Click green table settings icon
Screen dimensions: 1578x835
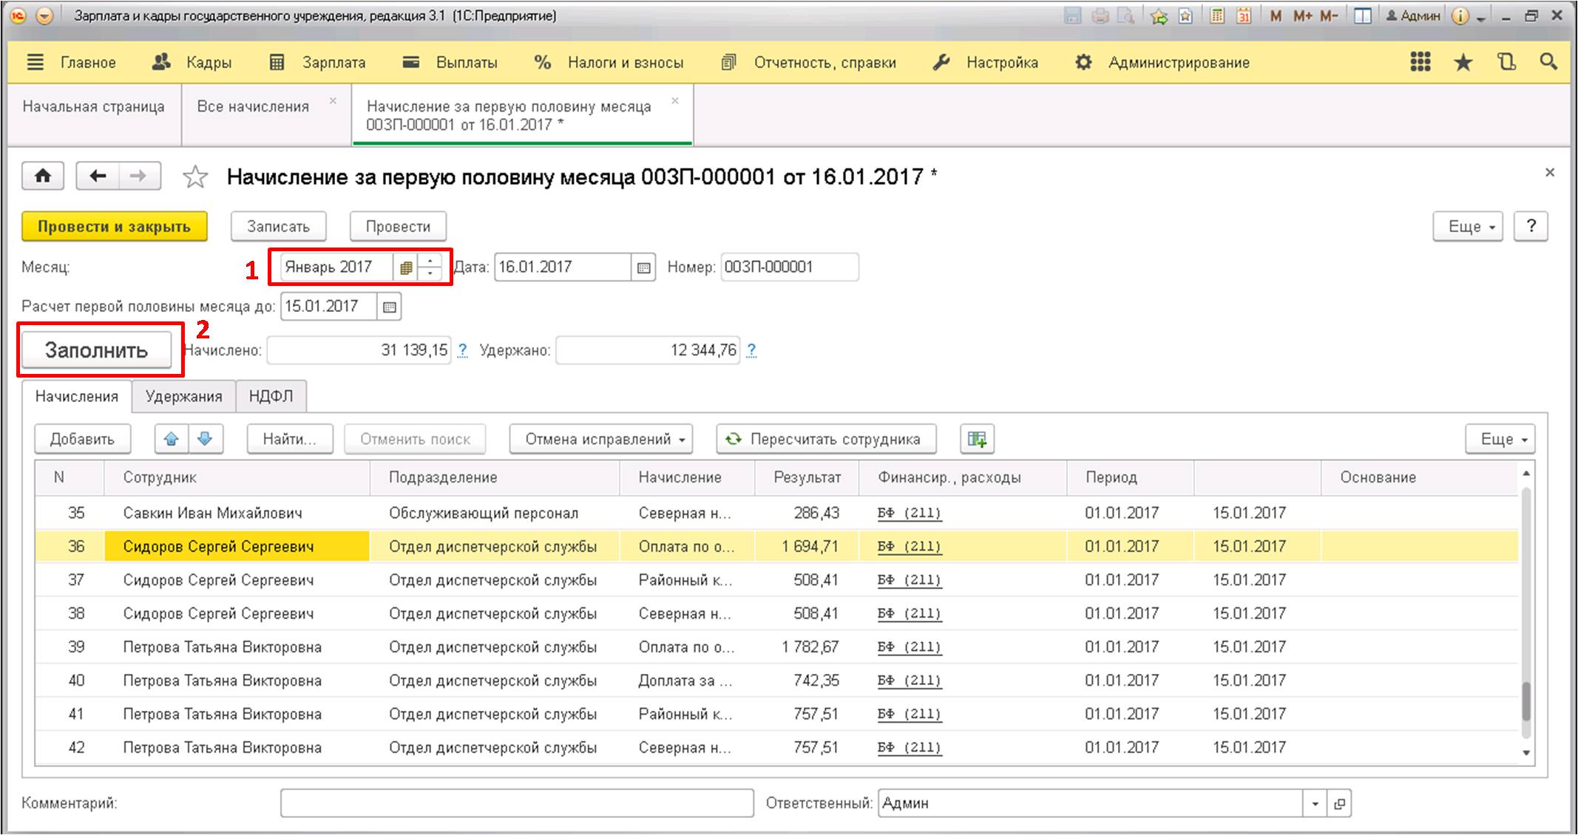pyautogui.click(x=977, y=439)
